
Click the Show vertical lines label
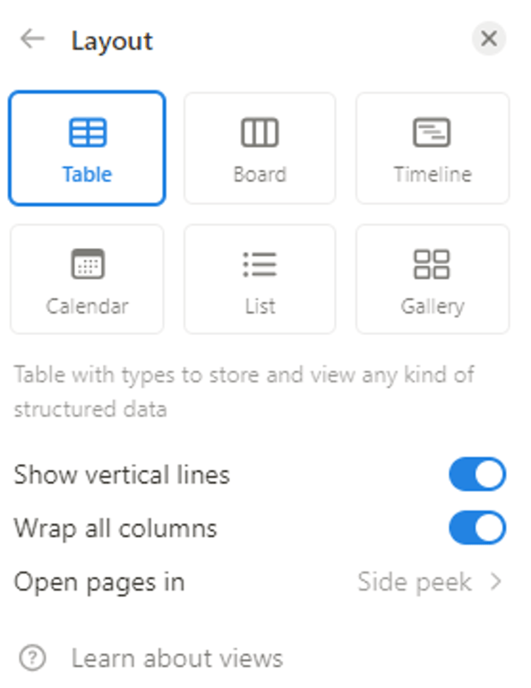click(x=122, y=475)
